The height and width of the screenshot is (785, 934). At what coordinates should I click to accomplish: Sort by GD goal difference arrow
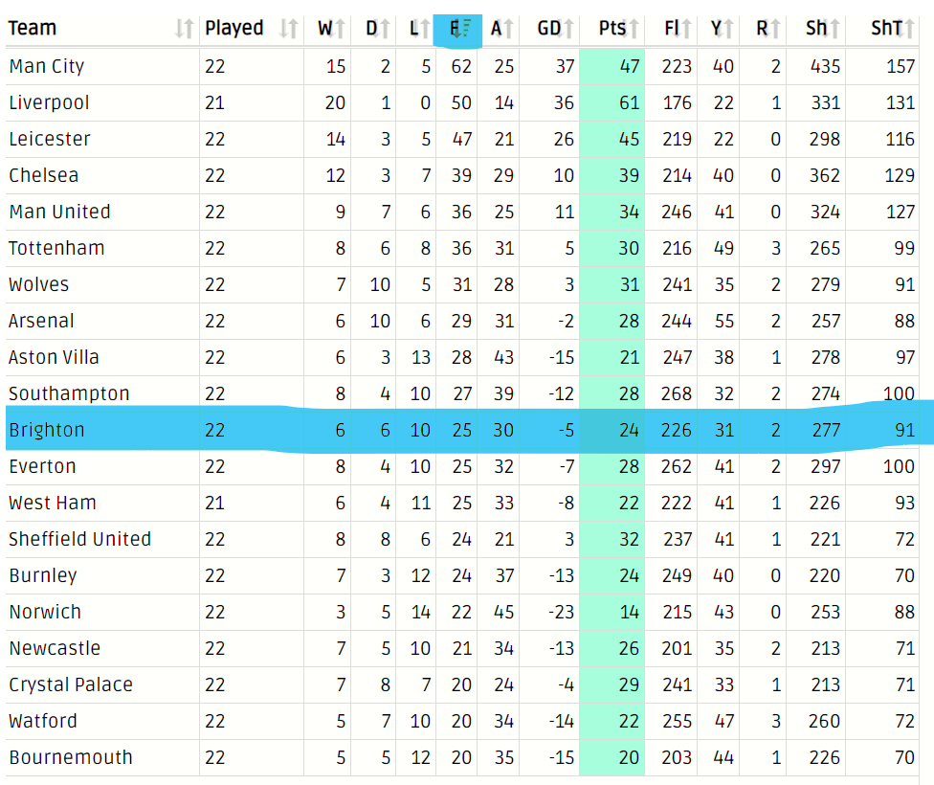568,28
